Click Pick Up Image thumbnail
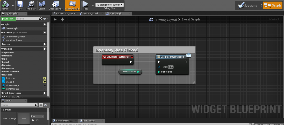The width and height of the screenshot is (284, 125). [x=24, y=118]
